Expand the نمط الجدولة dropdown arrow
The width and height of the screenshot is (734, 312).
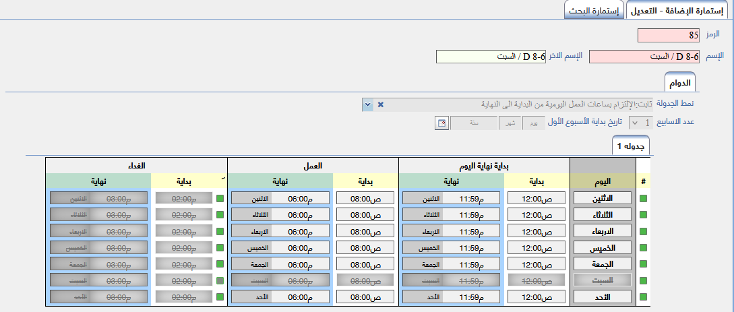(367, 104)
